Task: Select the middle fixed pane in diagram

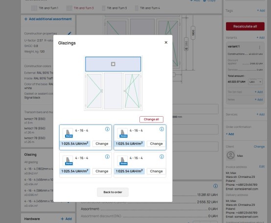Action: coord(113,91)
